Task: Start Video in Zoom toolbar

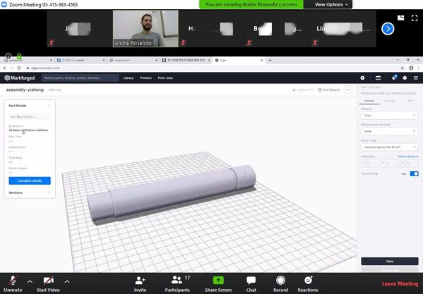Action: 48,281
